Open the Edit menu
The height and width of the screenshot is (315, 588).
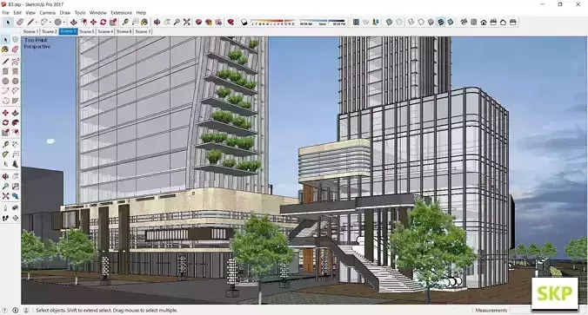pyautogui.click(x=17, y=13)
